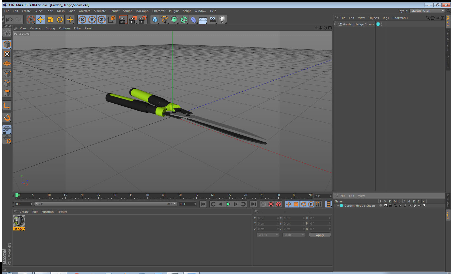Open the Simulate menu
The height and width of the screenshot is (274, 451).
[x=100, y=11]
